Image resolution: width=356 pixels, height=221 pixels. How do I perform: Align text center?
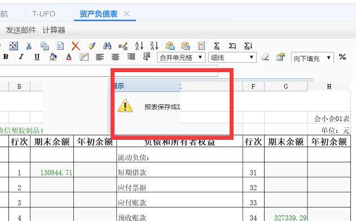115,57
